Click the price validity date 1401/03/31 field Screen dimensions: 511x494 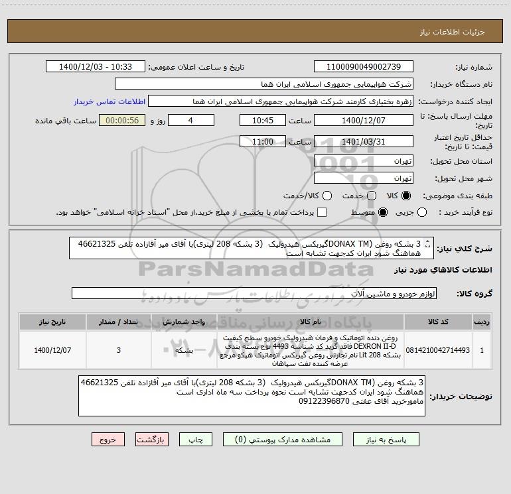(x=364, y=141)
